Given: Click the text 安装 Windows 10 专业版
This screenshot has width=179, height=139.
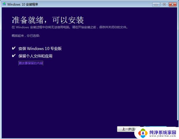Looking at the screenshot, I should [40, 49].
